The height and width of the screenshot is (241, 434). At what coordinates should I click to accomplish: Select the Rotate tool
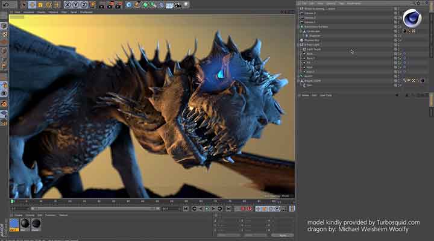(49, 5)
